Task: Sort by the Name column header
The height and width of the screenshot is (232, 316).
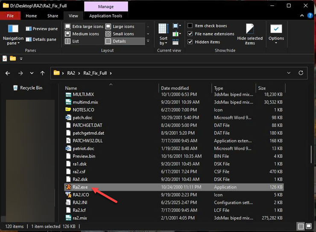Action: 71,88
